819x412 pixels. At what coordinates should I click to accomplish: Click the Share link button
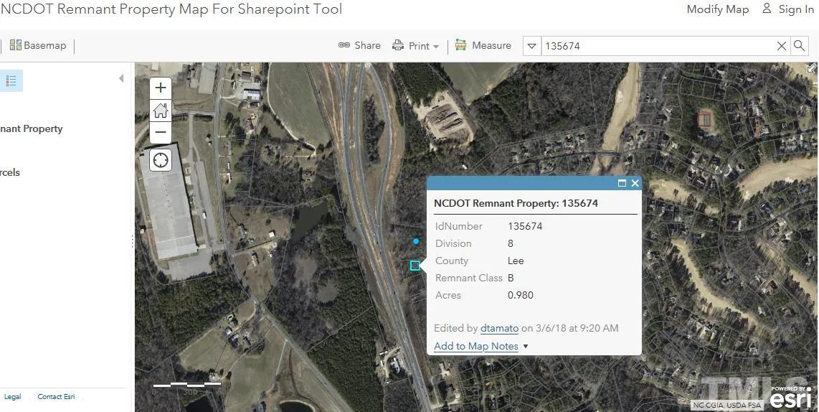pyautogui.click(x=359, y=45)
